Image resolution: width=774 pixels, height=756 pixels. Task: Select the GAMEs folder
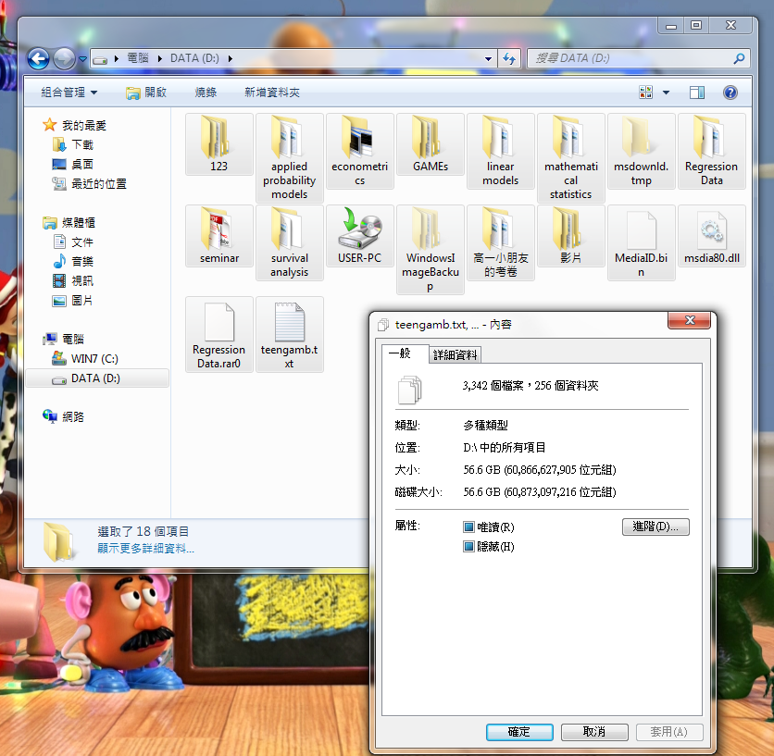431,144
